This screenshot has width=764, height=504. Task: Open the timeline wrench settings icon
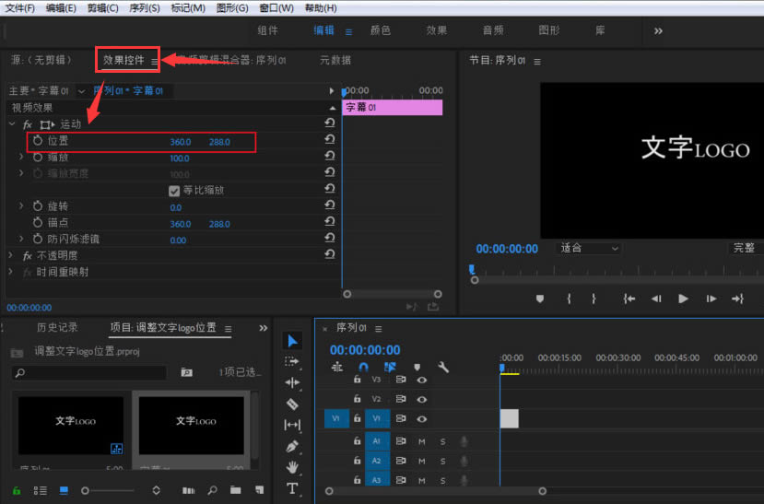(443, 367)
